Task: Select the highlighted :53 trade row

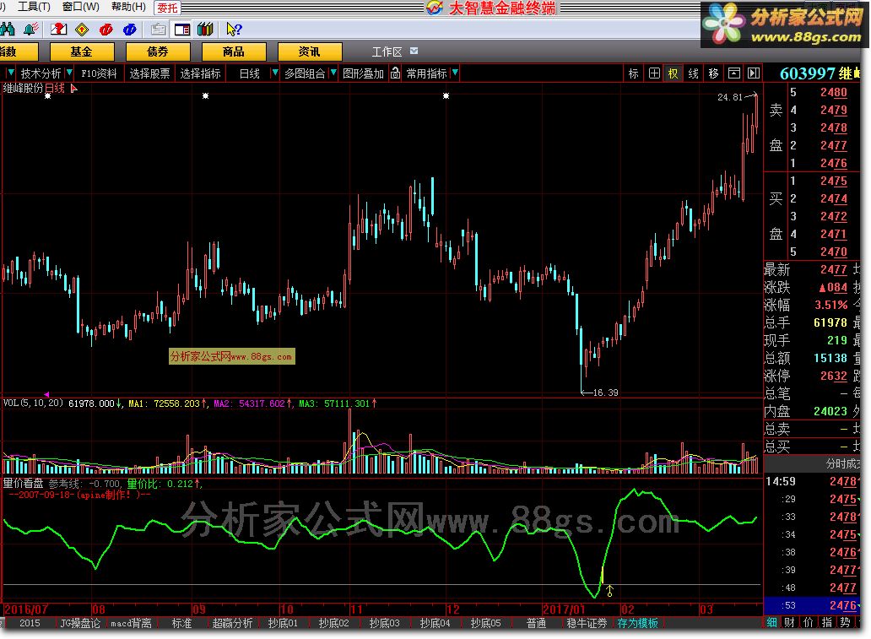Action: click(x=812, y=605)
